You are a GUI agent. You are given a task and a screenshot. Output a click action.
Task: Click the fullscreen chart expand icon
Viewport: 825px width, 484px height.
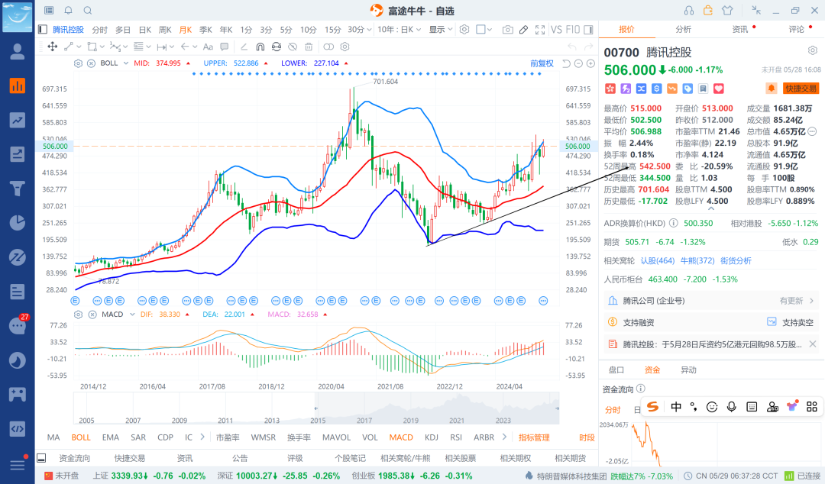pos(540,30)
